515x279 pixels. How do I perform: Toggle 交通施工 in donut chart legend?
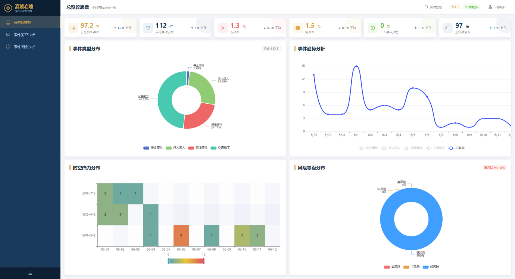tap(221, 148)
